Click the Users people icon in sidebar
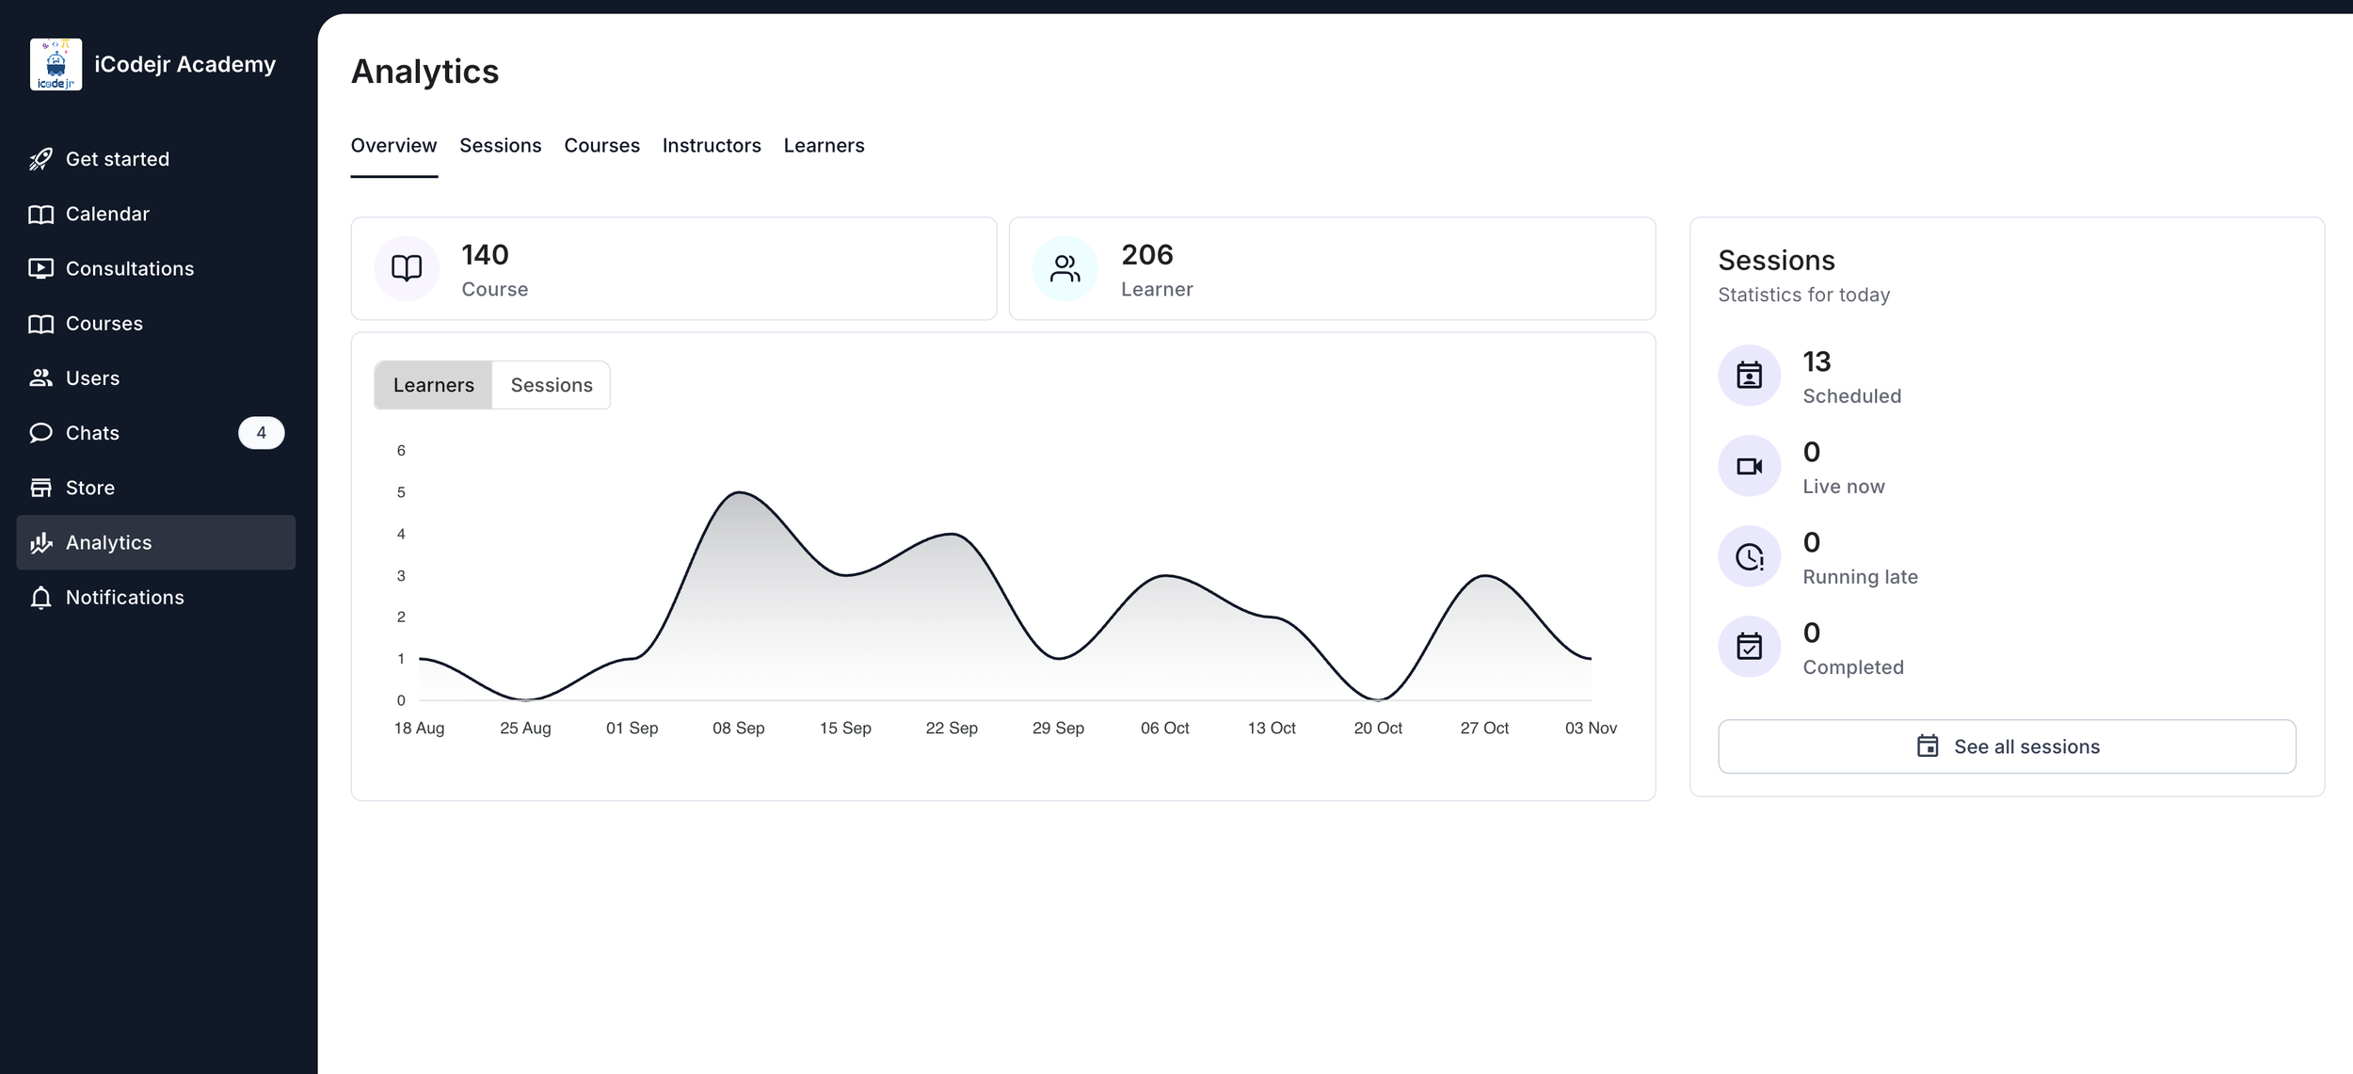Viewport: 2353px width, 1074px height. [x=40, y=378]
